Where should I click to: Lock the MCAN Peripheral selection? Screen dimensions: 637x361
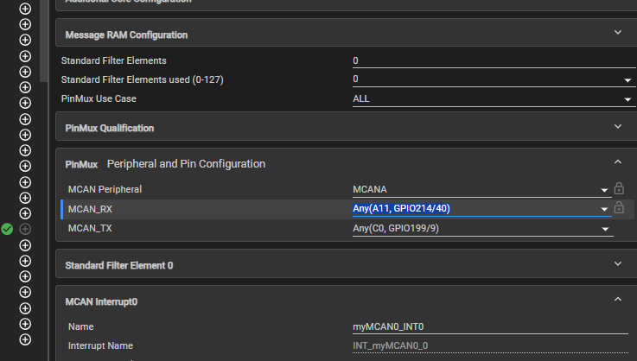[x=619, y=188]
